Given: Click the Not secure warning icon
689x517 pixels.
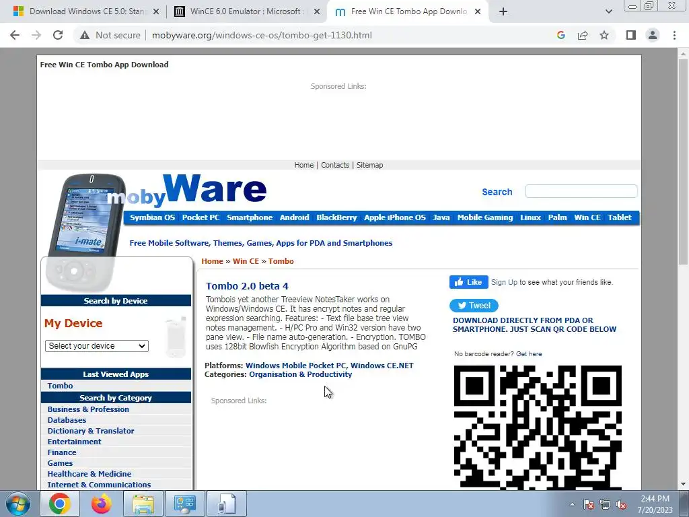Looking at the screenshot, I should click(85, 35).
